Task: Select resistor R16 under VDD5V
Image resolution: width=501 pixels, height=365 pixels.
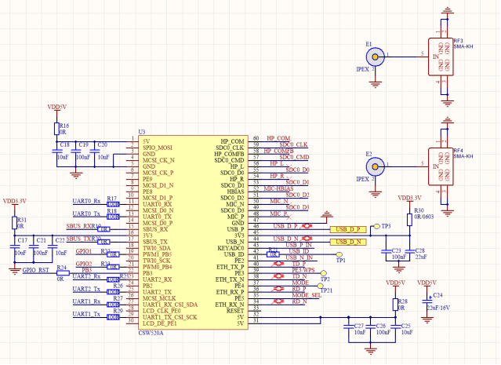Action: click(56, 128)
